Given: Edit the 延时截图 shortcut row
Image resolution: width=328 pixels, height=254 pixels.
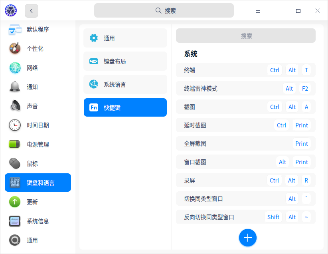Looking at the screenshot, I should click(245, 125).
